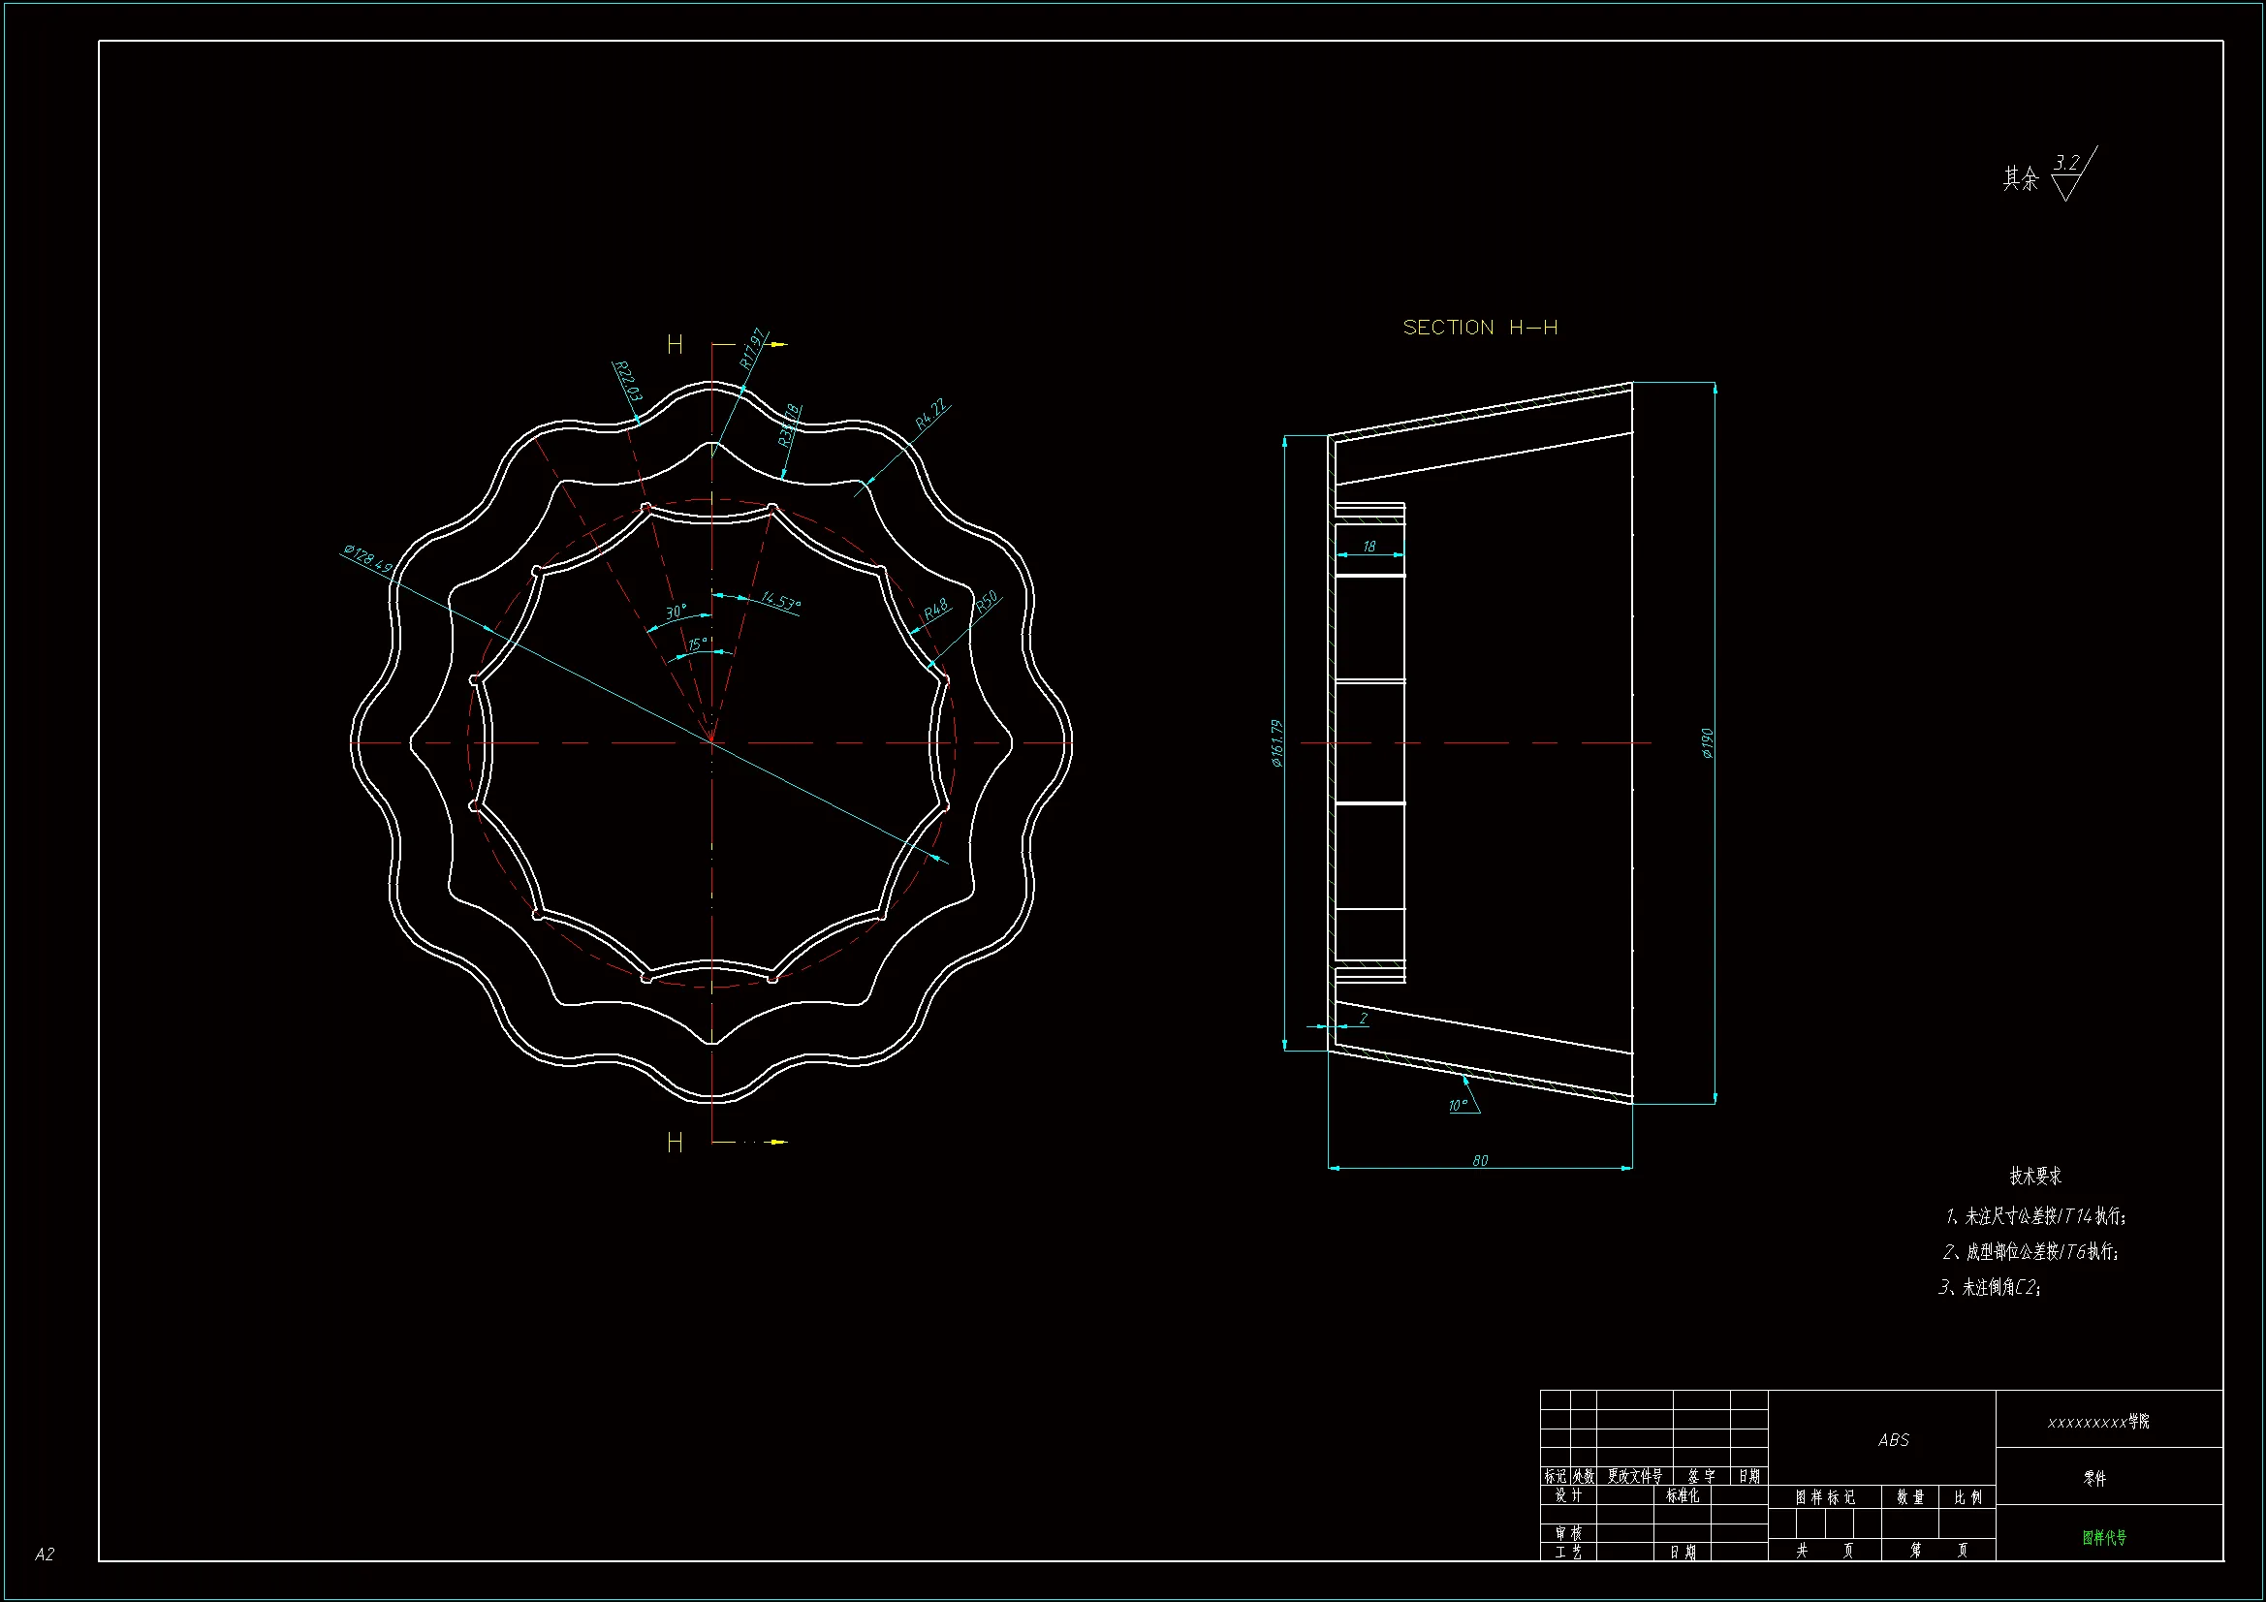Select the Ø128.49 diameter dimension label
The width and height of the screenshot is (2266, 1602).
click(x=368, y=557)
